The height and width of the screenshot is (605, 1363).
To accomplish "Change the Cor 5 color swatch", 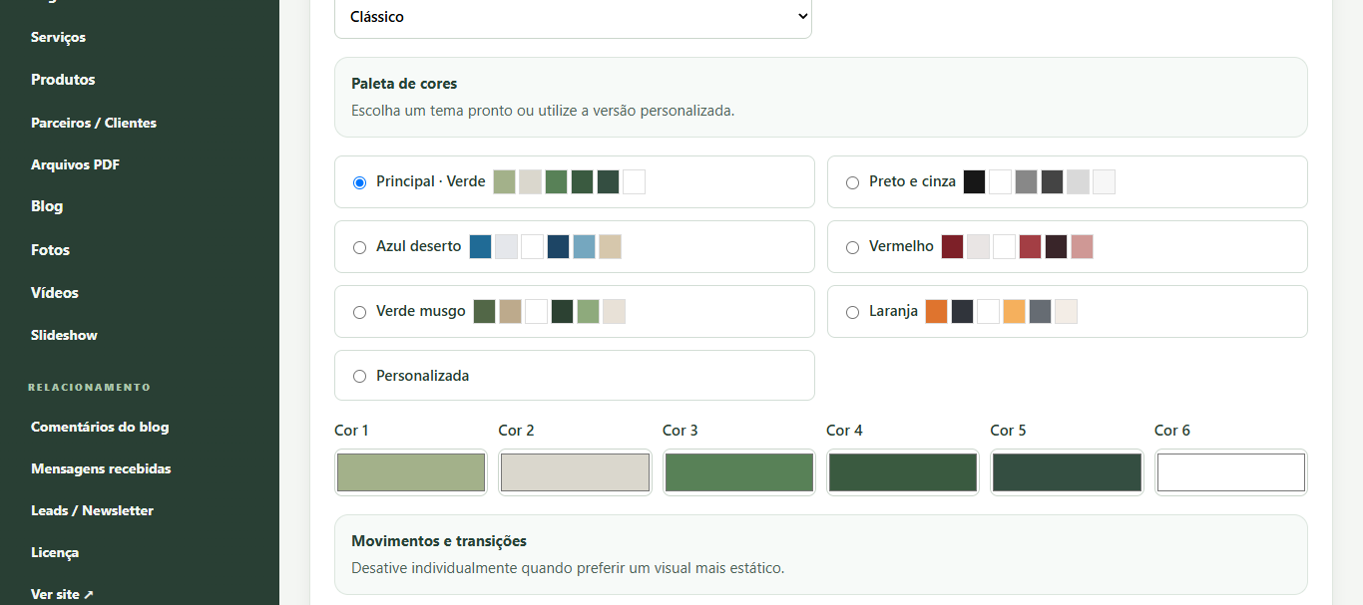I will pos(1067,472).
